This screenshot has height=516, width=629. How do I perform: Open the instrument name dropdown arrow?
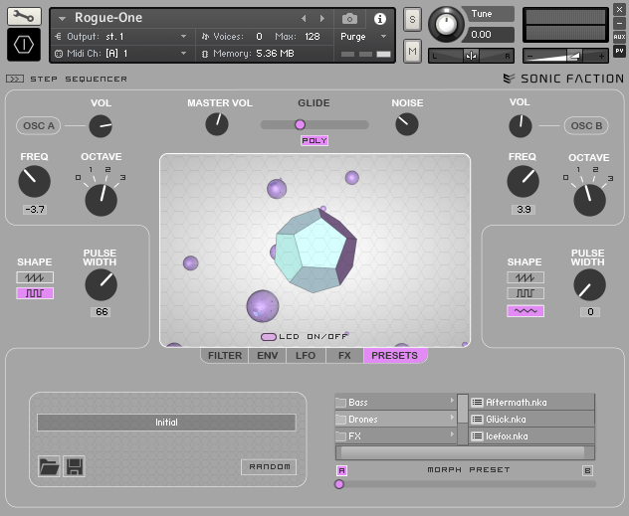tap(62, 19)
